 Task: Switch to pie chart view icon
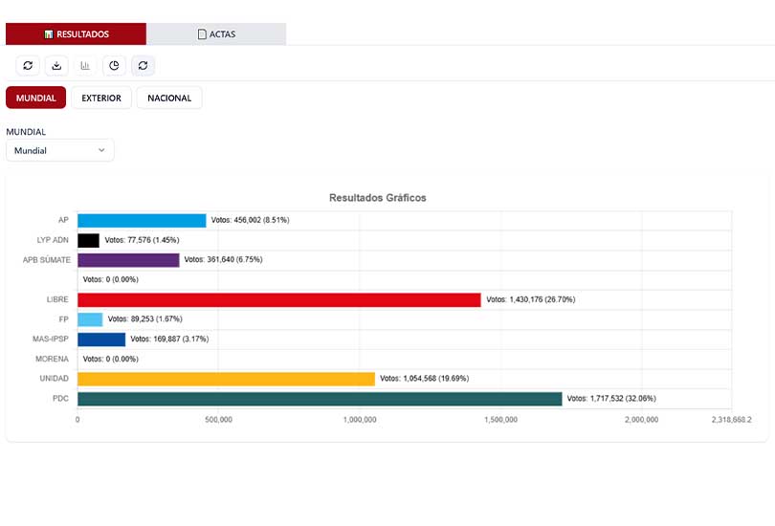click(x=114, y=65)
